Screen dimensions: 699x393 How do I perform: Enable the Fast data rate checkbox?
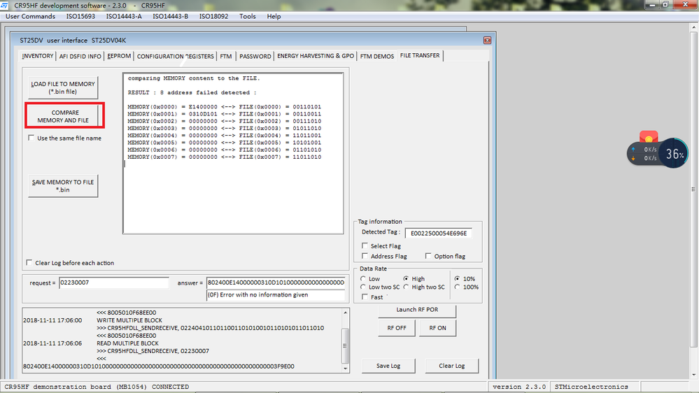tap(365, 296)
